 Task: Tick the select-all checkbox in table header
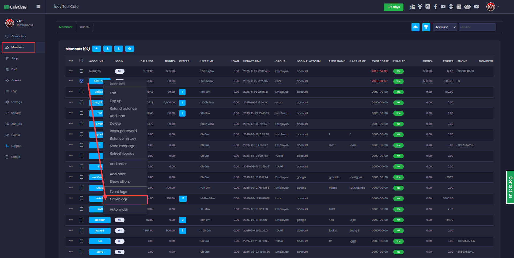[x=81, y=61]
